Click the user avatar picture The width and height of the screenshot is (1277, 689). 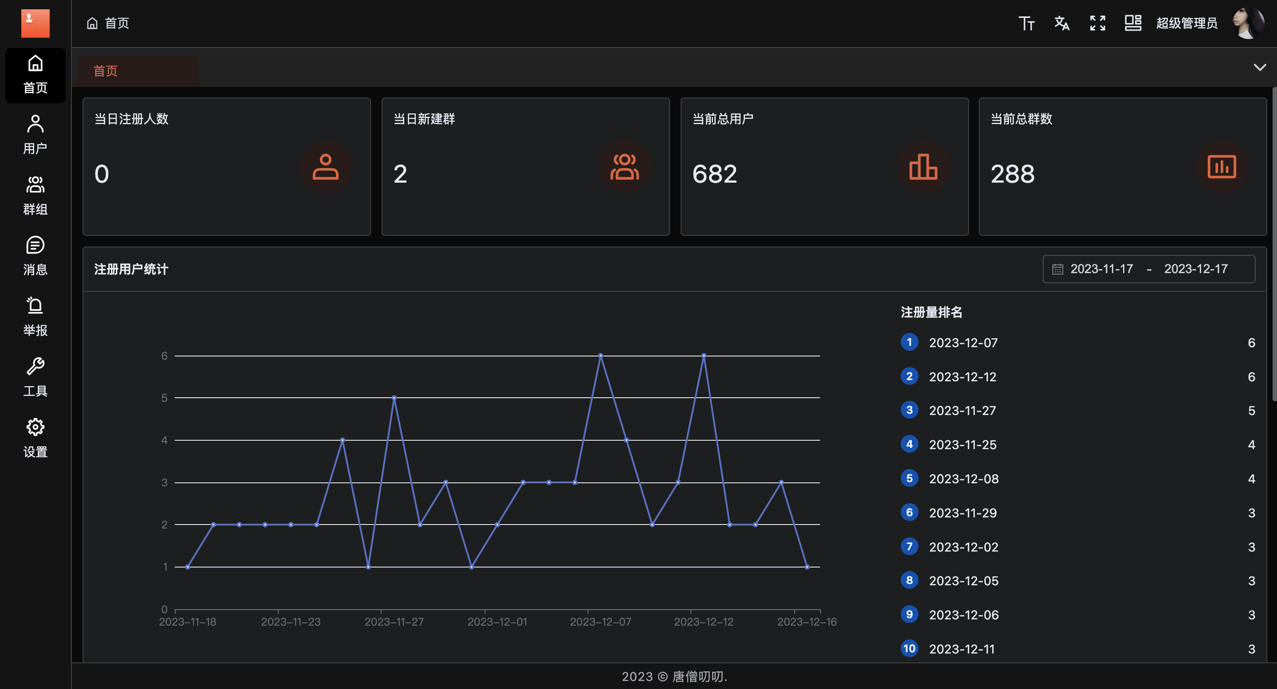coord(1249,23)
